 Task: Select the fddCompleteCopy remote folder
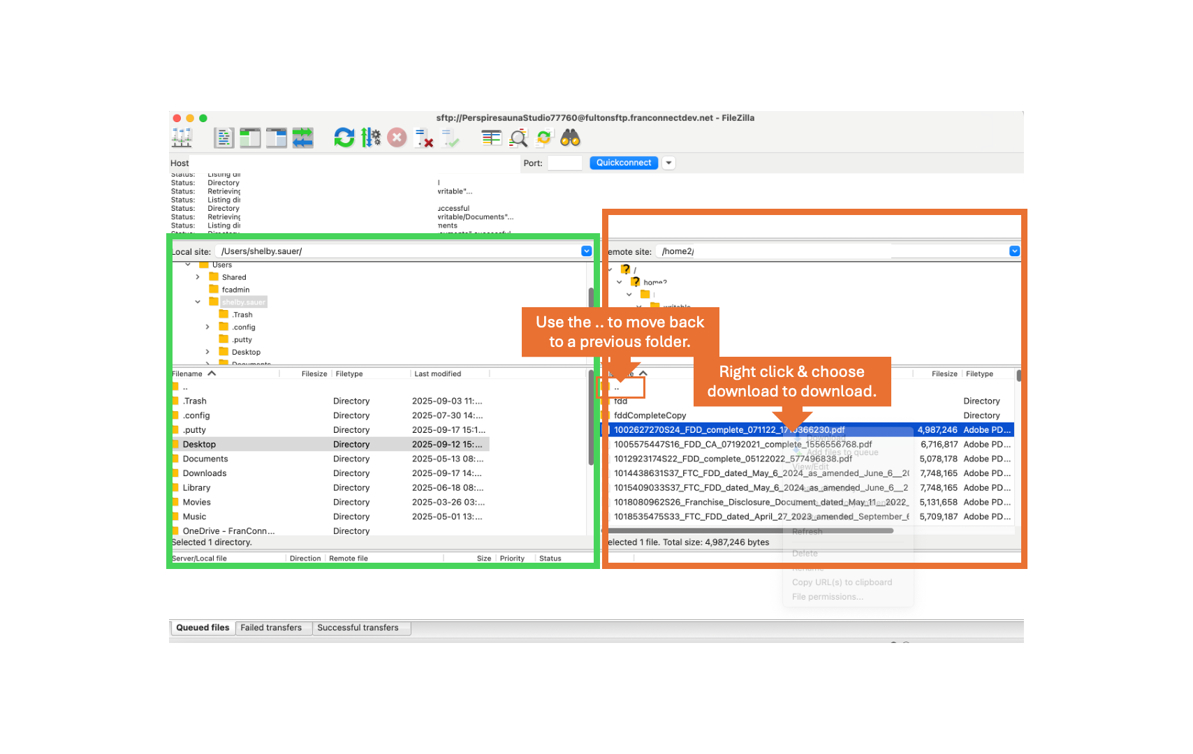click(650, 415)
